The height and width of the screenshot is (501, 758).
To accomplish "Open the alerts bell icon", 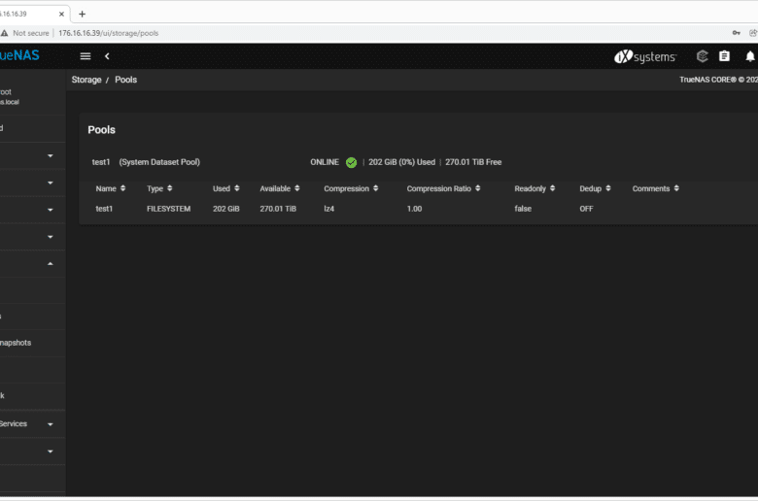I will (x=750, y=56).
